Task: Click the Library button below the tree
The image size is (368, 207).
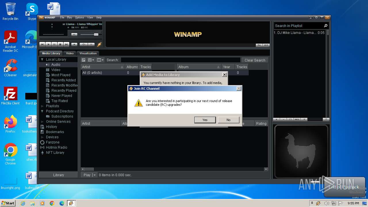Action: (x=58, y=175)
